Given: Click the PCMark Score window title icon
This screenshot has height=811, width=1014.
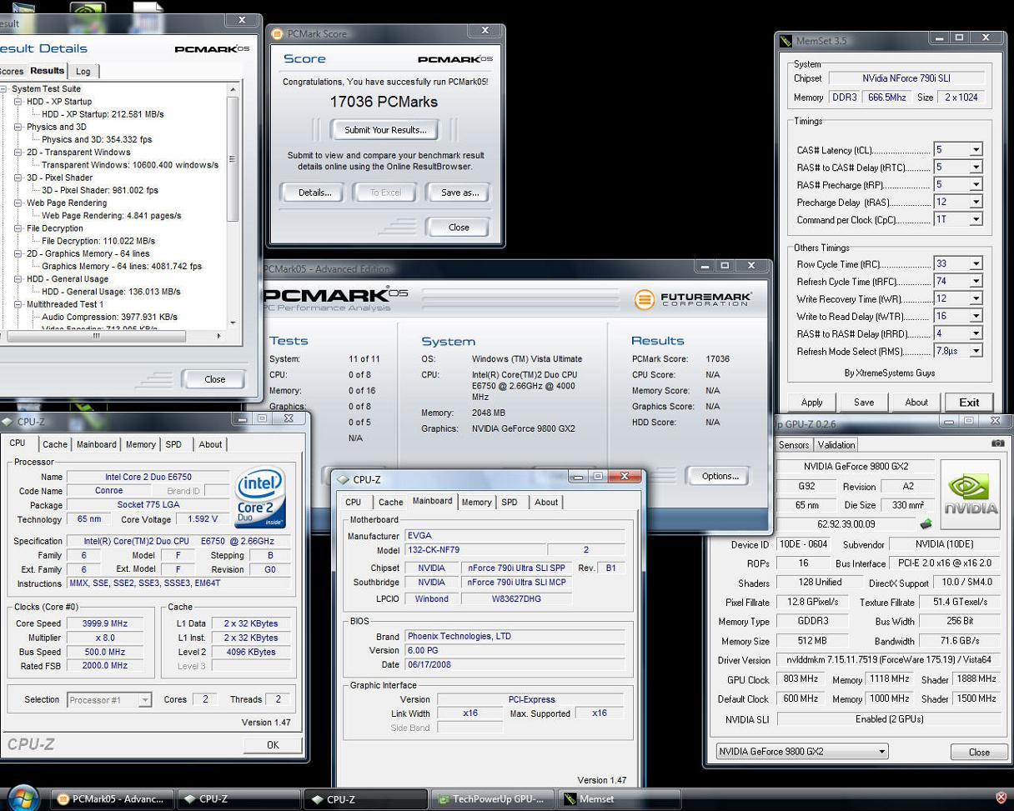Looking at the screenshot, I should click(278, 33).
